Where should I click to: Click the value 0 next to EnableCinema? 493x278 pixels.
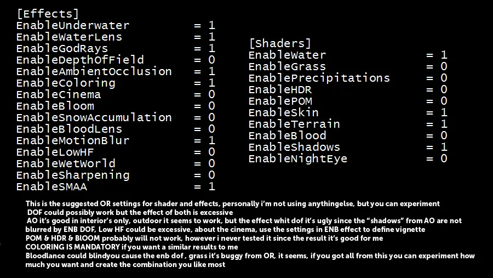pyautogui.click(x=212, y=94)
